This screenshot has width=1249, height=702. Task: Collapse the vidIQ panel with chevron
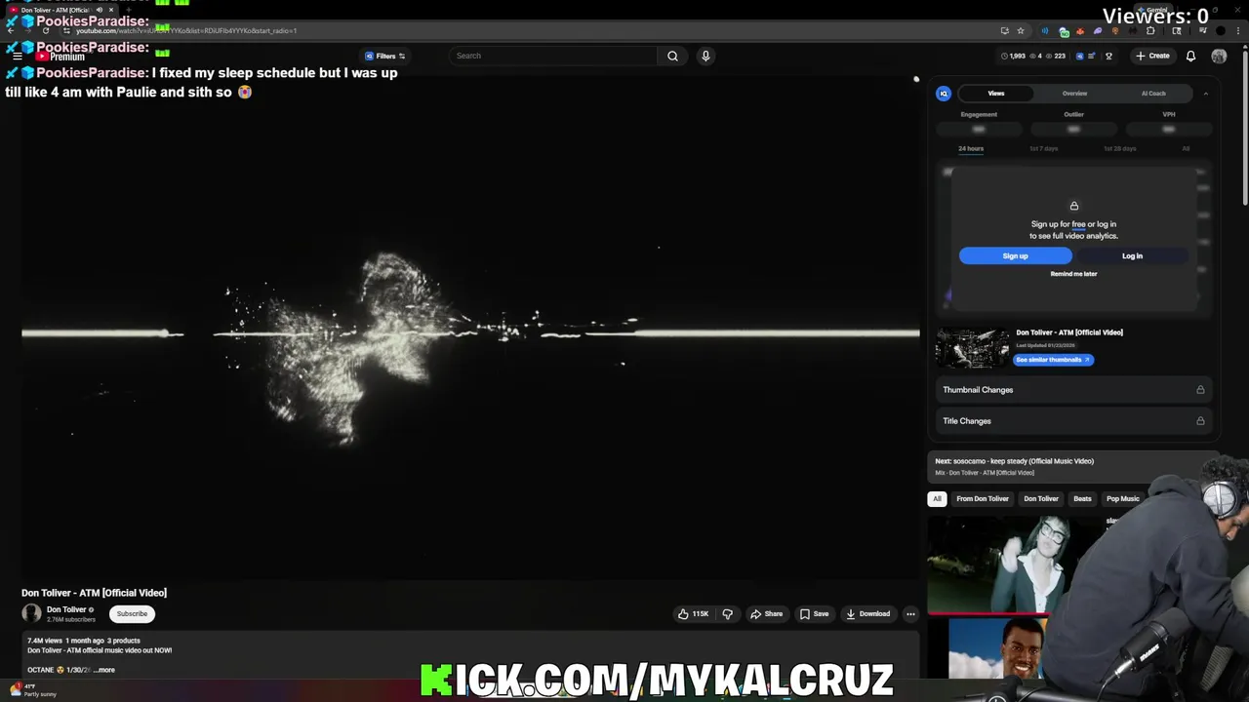pyautogui.click(x=1205, y=94)
